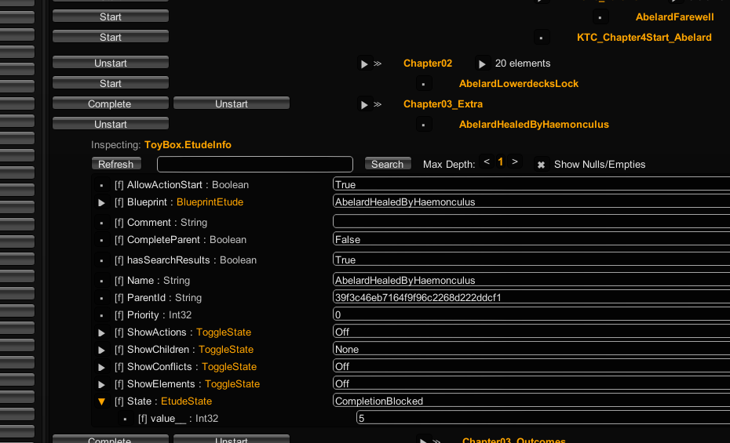Open AbelardHealedByHaemonculus etude link

tap(534, 125)
